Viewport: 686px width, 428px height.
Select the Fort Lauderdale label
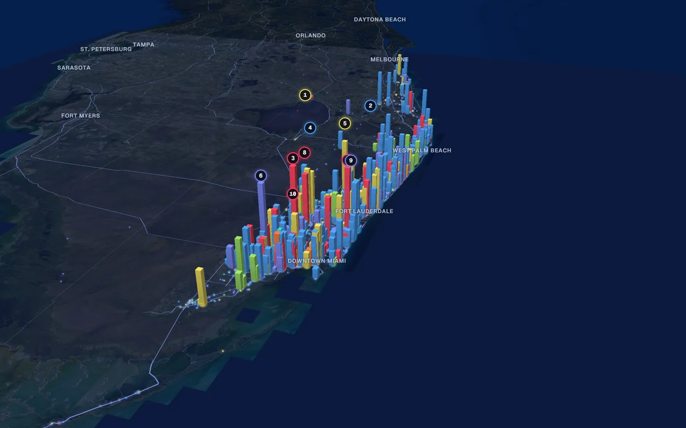364,211
